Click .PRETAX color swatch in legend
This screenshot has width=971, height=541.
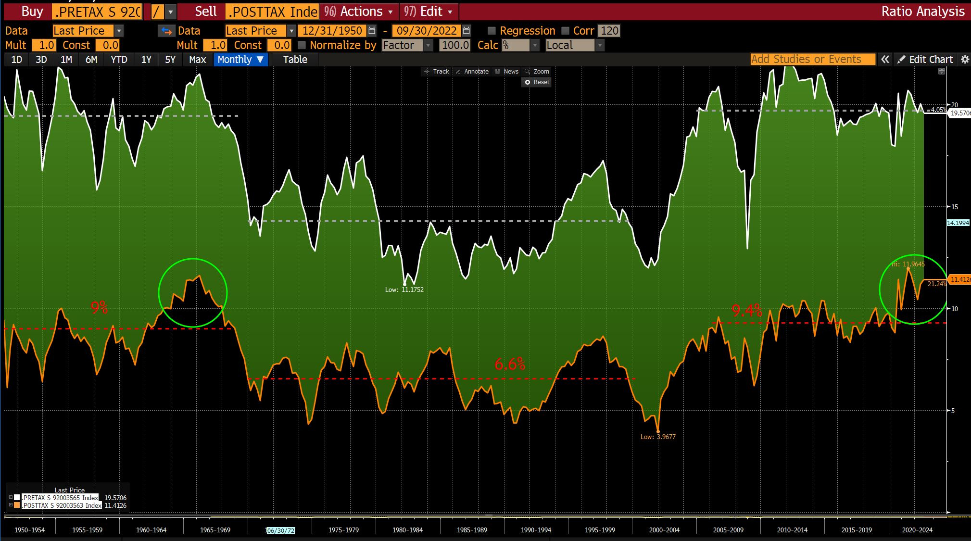coord(17,498)
